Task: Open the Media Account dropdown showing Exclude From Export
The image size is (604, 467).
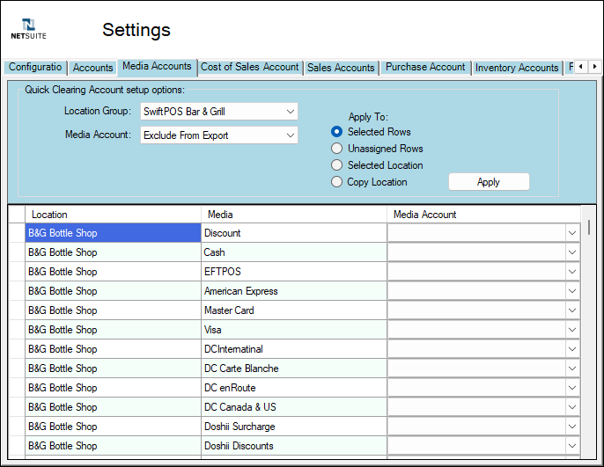Action: point(218,135)
